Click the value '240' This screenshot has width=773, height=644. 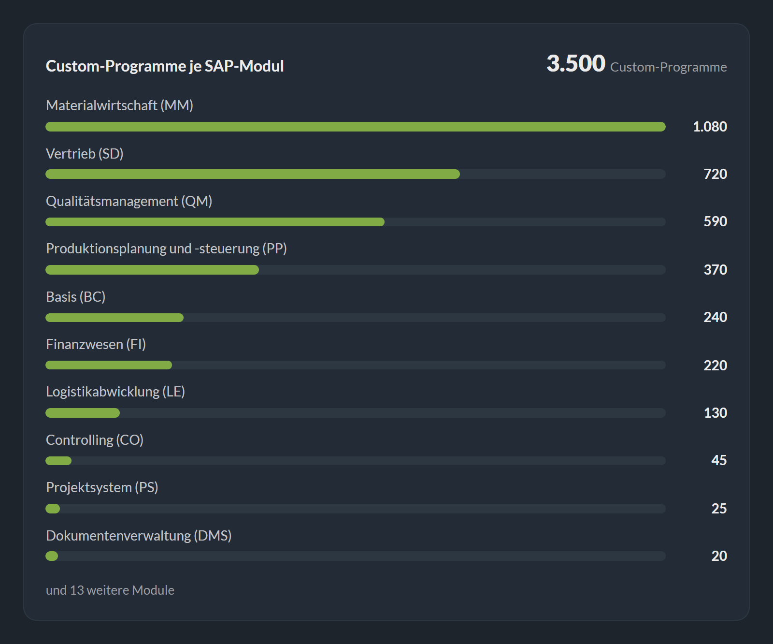[x=715, y=317]
